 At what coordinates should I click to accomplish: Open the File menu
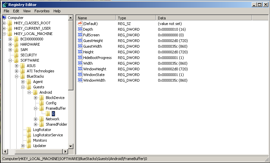click(6, 11)
